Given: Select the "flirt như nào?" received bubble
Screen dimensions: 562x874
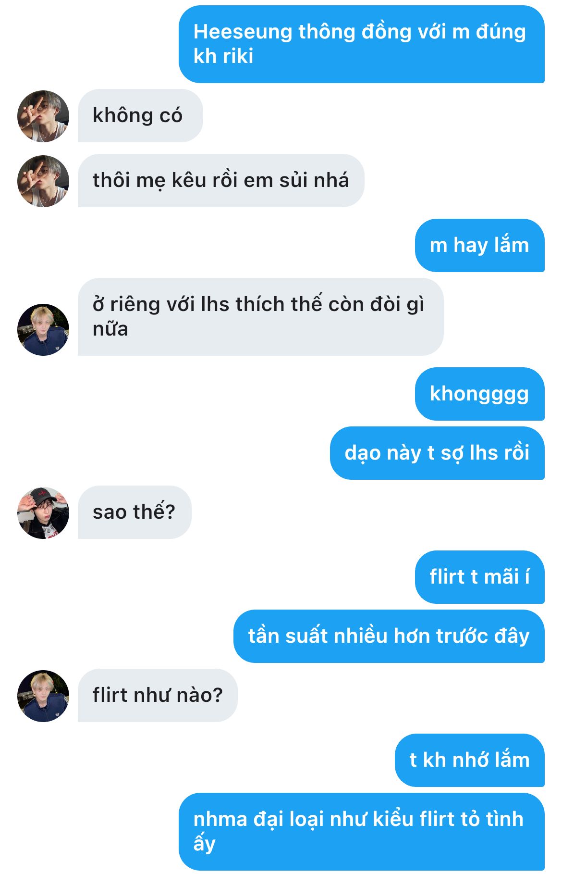Looking at the screenshot, I should pyautogui.click(x=158, y=696).
